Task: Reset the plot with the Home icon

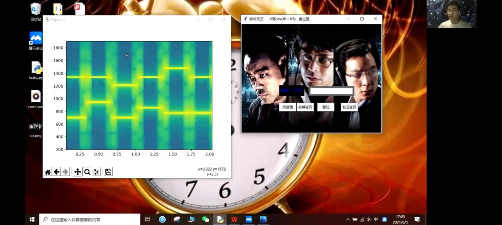Action: point(48,172)
